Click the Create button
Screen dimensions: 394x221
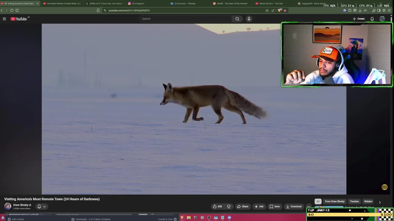(x=359, y=19)
